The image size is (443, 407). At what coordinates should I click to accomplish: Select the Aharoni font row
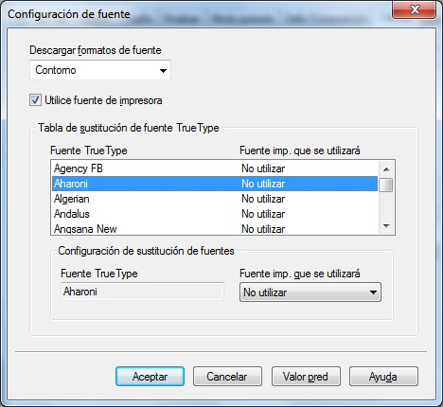215,184
